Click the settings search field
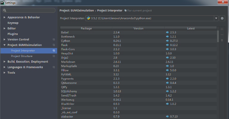The height and width of the screenshot is (119, 229). (x=29, y=10)
